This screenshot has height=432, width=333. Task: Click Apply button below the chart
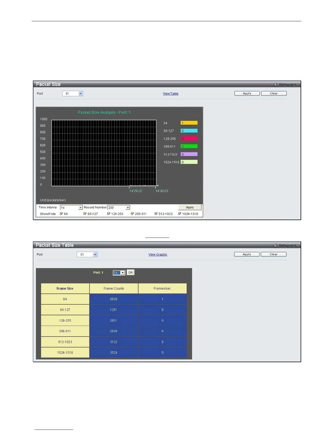pos(190,207)
